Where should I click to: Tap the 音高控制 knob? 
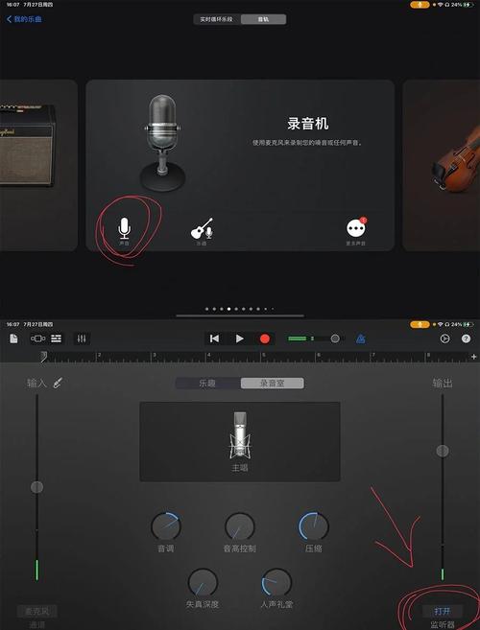tap(240, 526)
